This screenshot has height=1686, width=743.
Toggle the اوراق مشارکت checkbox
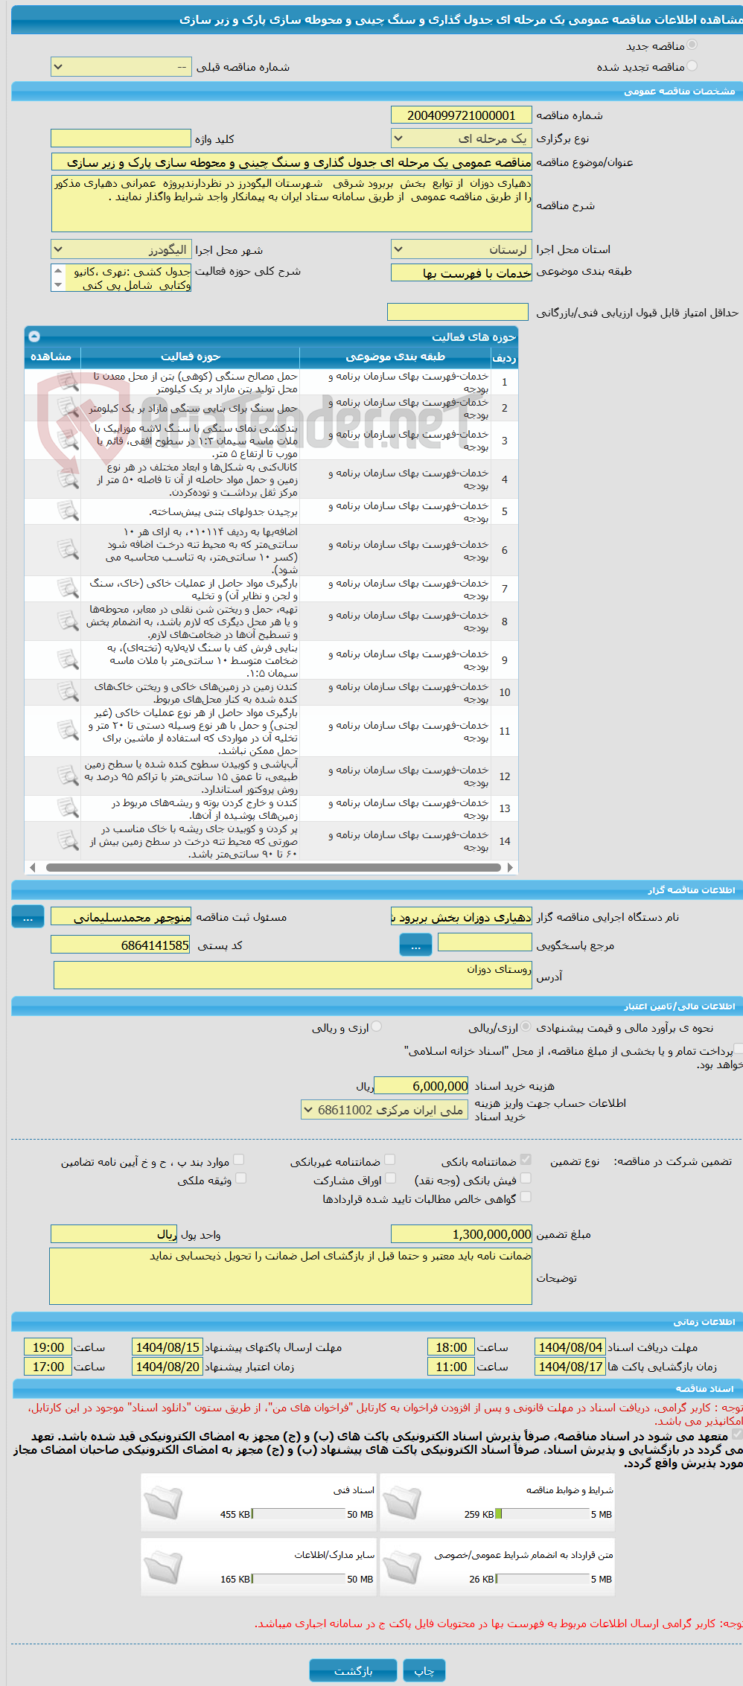tap(390, 1178)
